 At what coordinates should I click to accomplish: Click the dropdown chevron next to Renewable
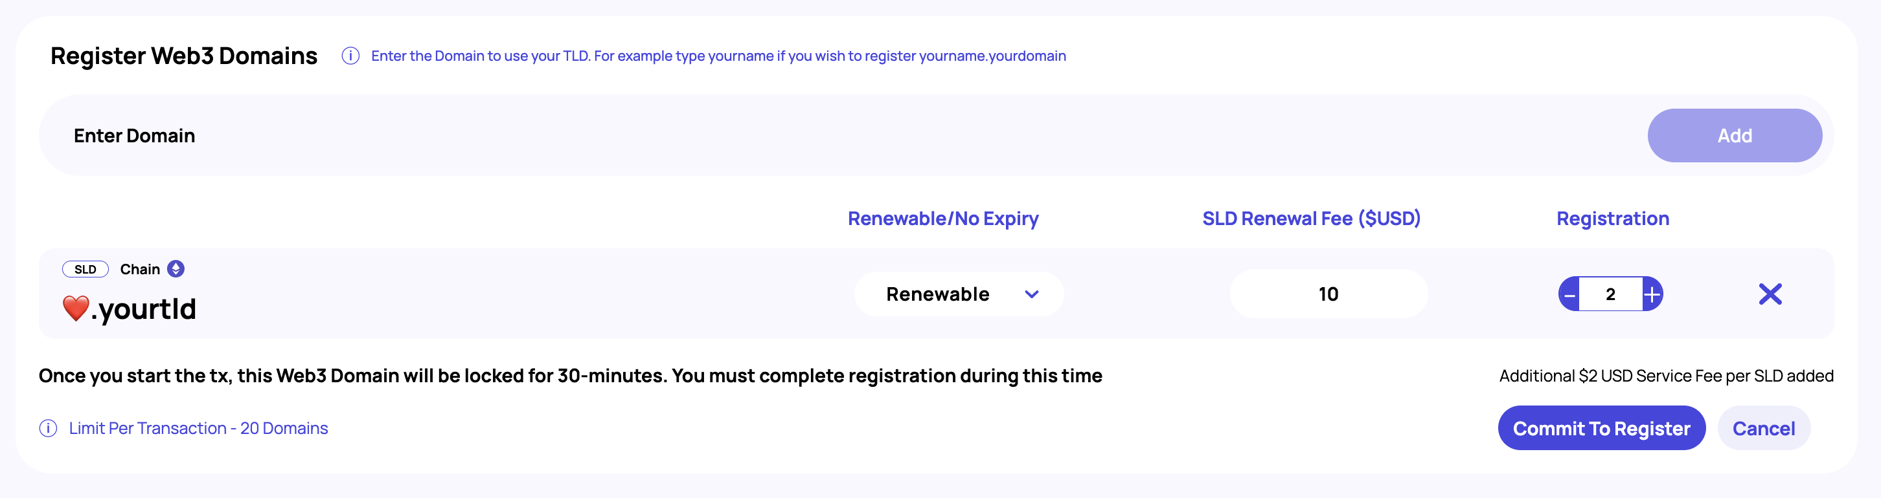pos(1031,294)
